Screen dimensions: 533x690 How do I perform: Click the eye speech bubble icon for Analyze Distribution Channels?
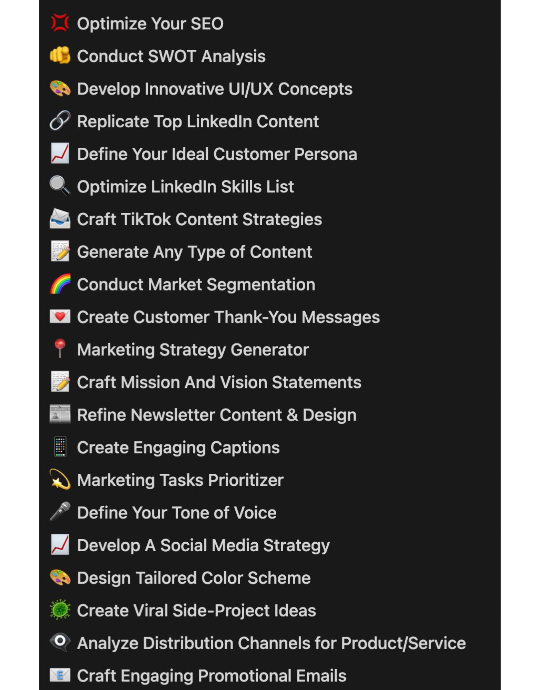(60, 642)
